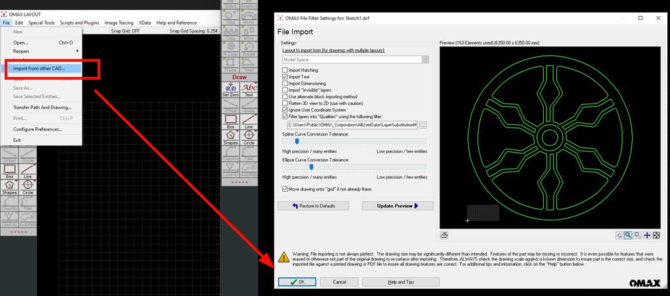
Task: Open the XData menu
Action: 145,23
